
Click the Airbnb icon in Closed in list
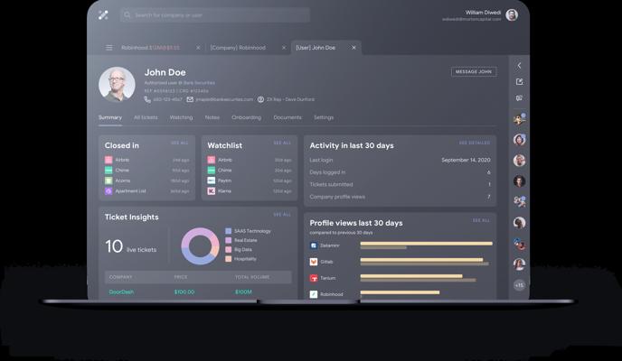point(108,160)
